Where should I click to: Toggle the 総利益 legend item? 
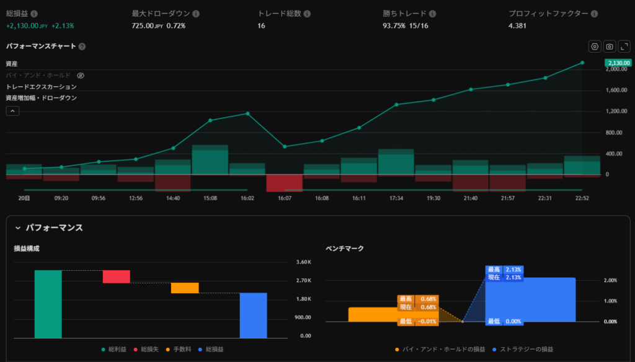tap(113, 349)
